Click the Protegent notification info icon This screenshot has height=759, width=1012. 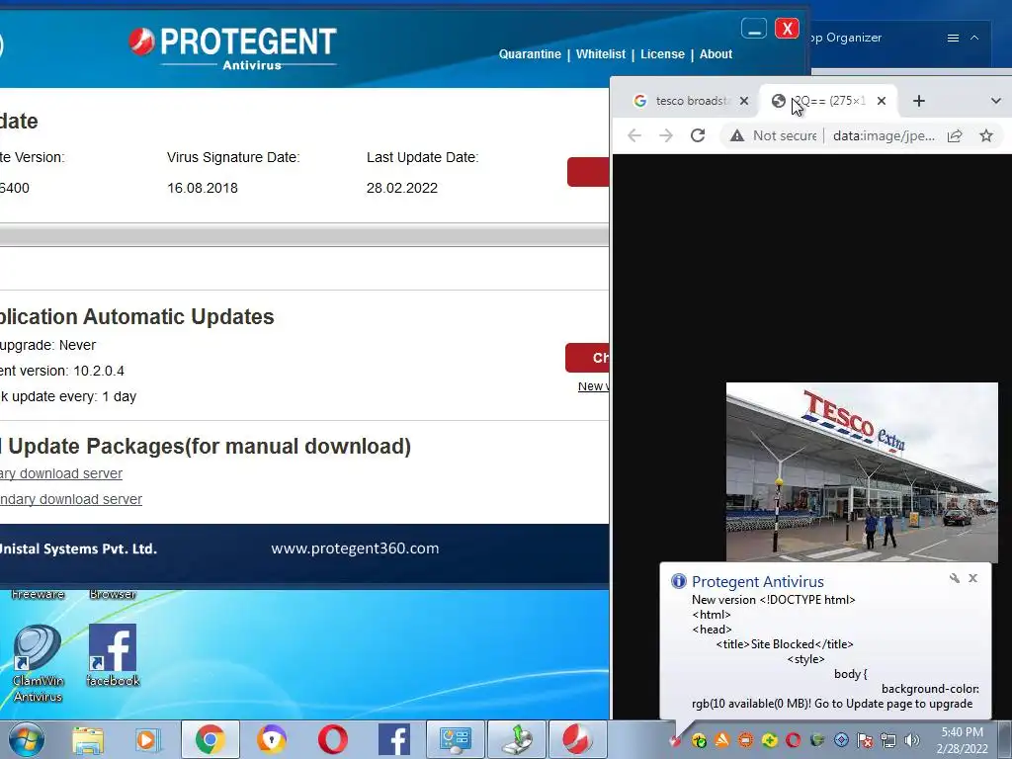tap(678, 581)
